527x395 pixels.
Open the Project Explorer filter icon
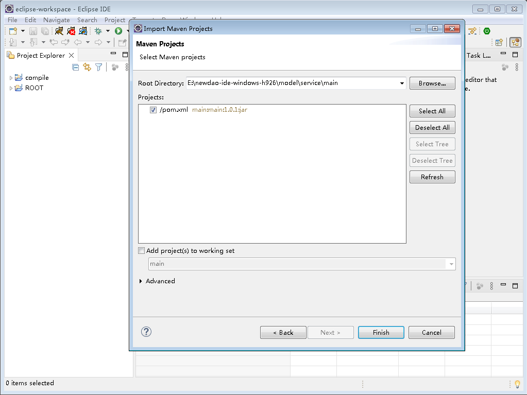coord(98,67)
